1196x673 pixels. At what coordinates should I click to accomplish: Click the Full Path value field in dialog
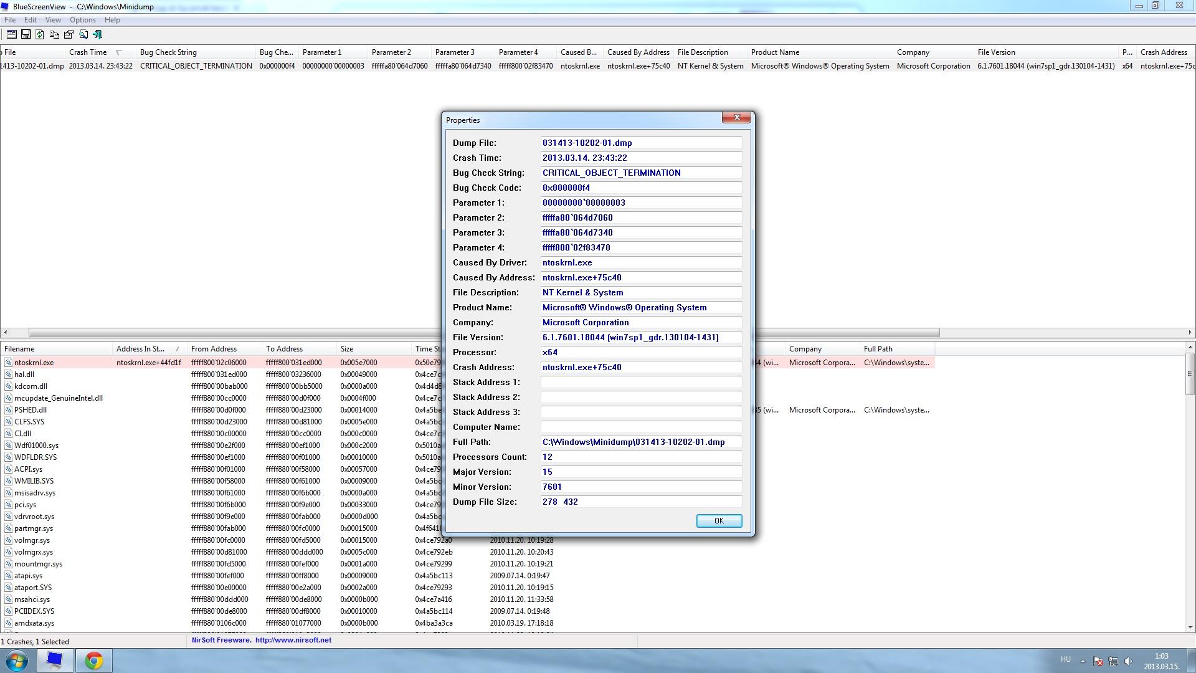click(641, 442)
